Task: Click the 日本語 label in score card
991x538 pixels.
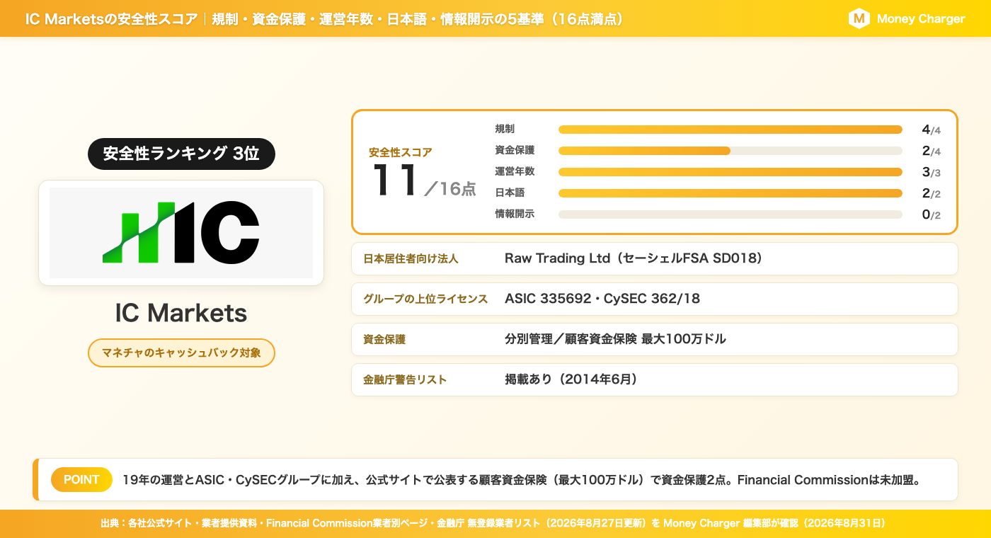Action: tap(510, 193)
